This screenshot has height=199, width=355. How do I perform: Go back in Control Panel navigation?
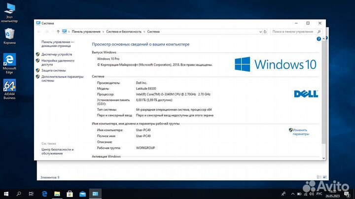[x=39, y=32]
